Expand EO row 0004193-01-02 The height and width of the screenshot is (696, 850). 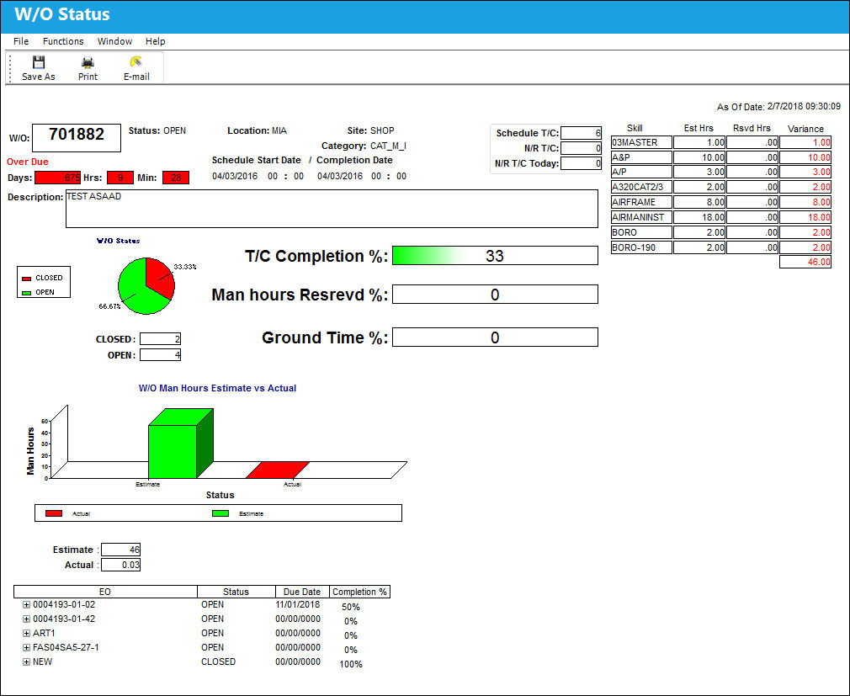coord(26,605)
